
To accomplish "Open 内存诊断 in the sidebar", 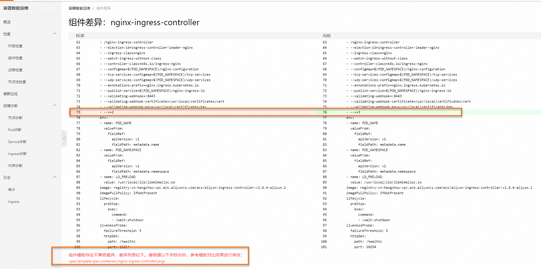I will tap(15, 166).
